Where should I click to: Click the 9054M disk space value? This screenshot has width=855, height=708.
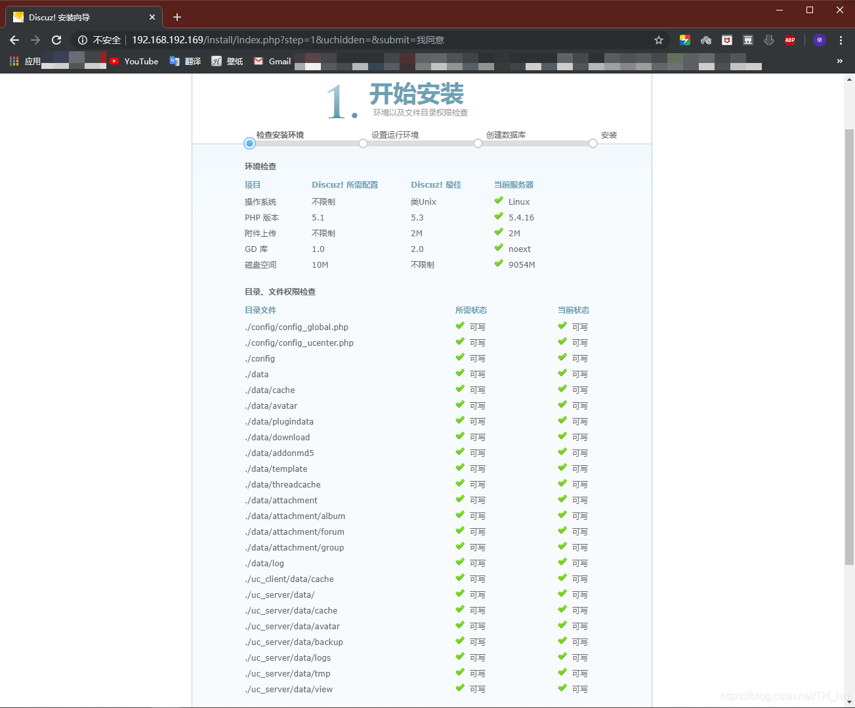(x=522, y=265)
